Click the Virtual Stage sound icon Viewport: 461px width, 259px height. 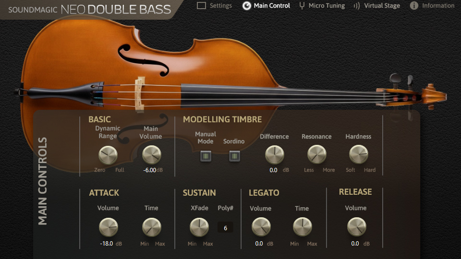357,6
